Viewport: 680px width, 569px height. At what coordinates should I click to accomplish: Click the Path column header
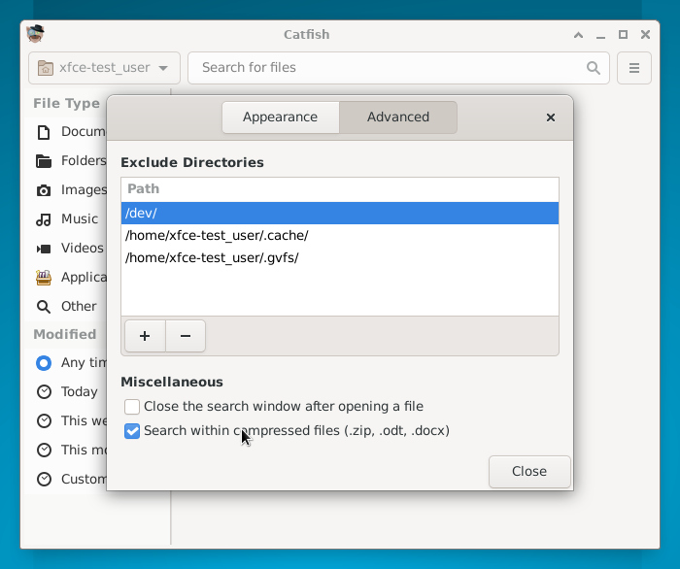tap(340, 189)
